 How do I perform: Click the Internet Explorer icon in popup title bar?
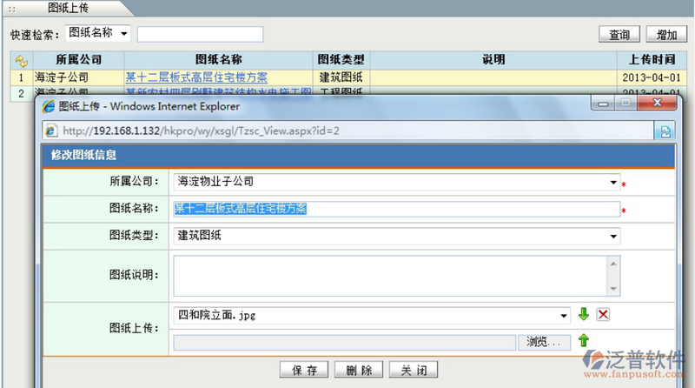click(x=49, y=106)
